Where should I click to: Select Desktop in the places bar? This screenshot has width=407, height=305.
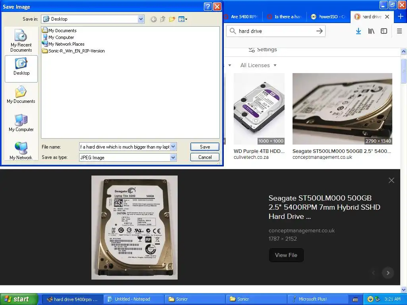(x=21, y=69)
